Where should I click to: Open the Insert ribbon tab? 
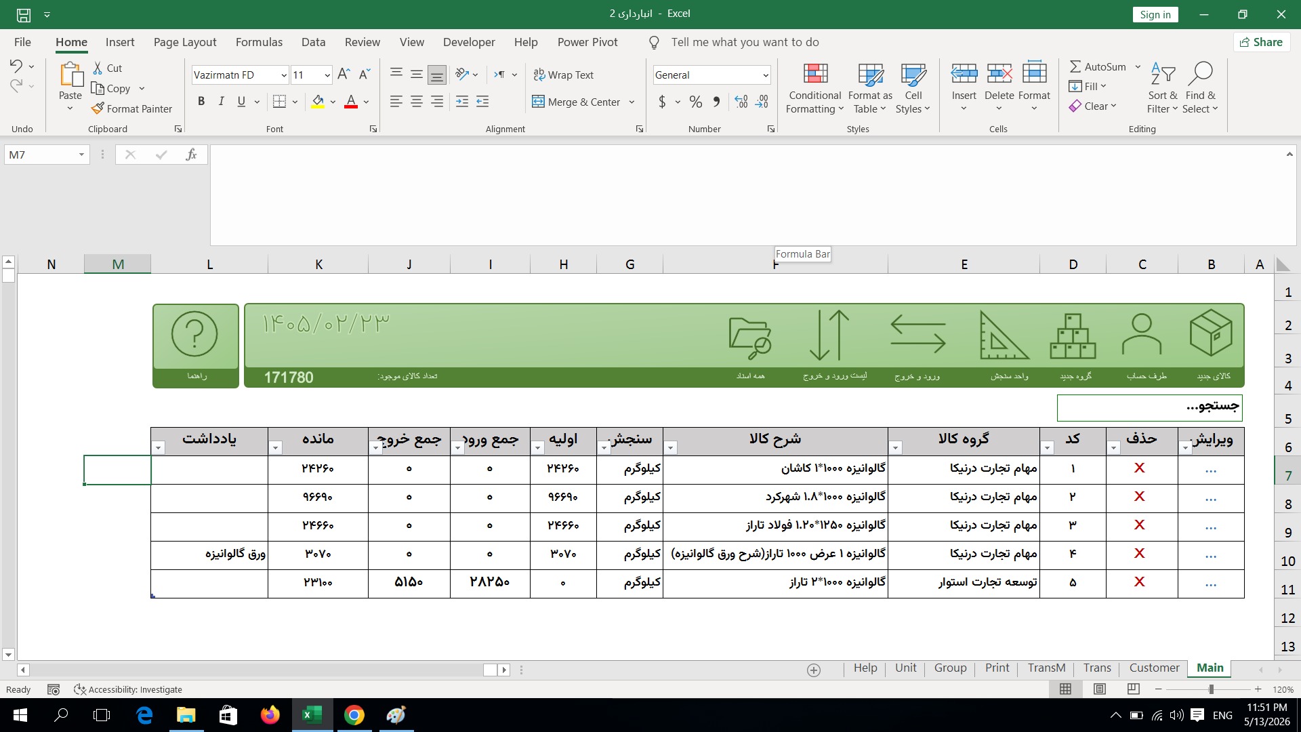tap(120, 42)
